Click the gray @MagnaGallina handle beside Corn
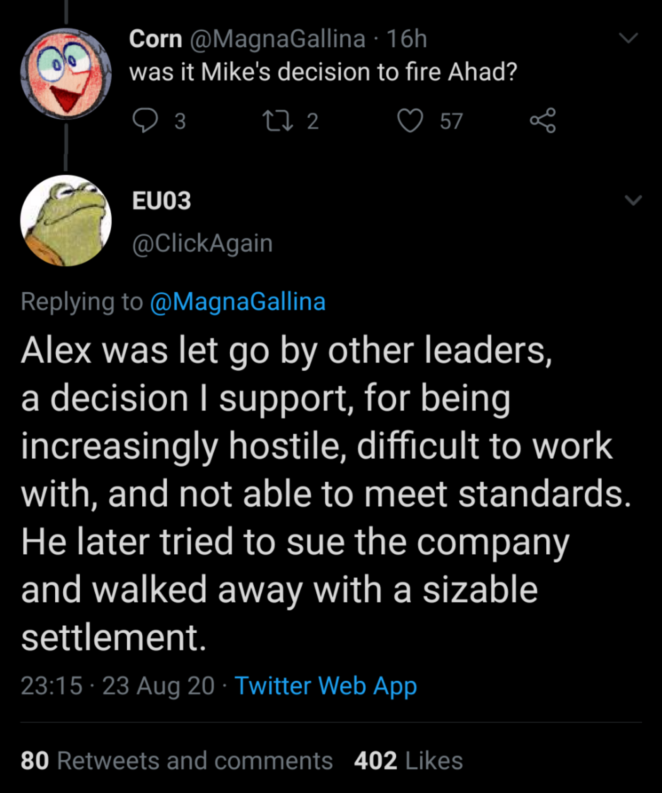This screenshot has height=793, width=662. pos(277,39)
